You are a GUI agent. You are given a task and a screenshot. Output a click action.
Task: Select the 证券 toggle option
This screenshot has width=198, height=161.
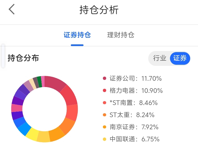click(180, 58)
